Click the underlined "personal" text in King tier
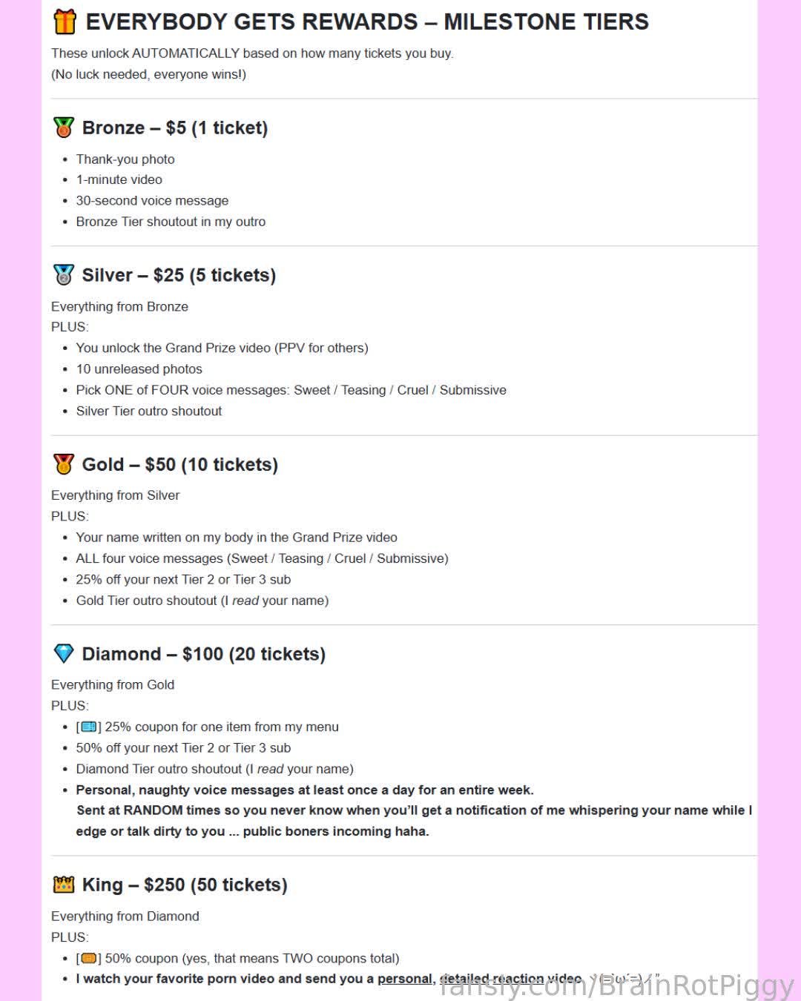Image resolution: width=801 pixels, height=1001 pixels. pos(404,979)
